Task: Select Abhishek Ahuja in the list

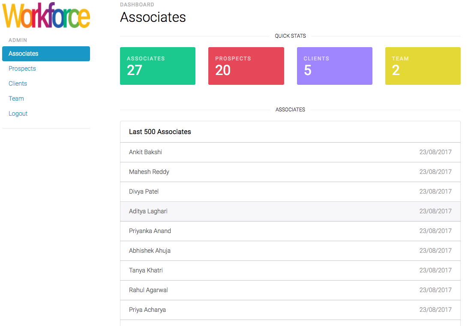Action: (291, 251)
